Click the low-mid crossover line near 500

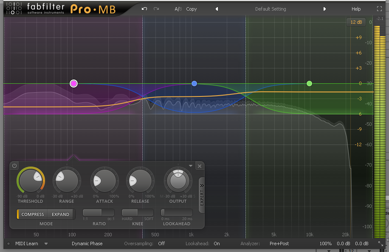click(x=142, y=127)
